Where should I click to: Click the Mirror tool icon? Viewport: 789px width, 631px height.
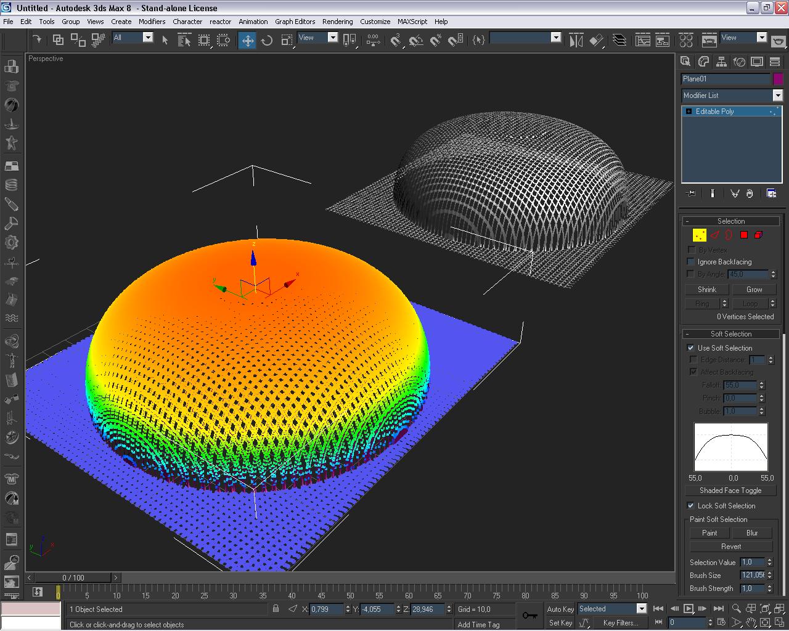[576, 41]
